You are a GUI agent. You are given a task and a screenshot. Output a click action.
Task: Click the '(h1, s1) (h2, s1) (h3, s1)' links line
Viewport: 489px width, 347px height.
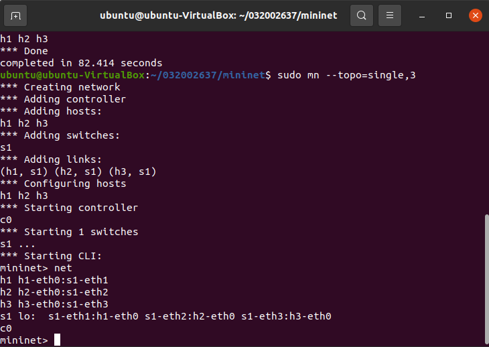click(x=78, y=171)
